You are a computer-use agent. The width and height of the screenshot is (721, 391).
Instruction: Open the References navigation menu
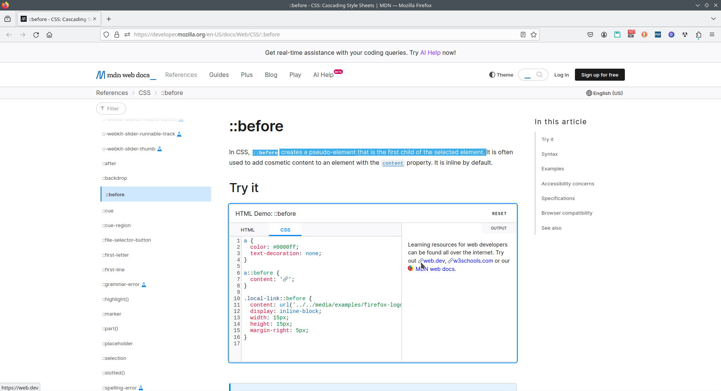(x=181, y=75)
